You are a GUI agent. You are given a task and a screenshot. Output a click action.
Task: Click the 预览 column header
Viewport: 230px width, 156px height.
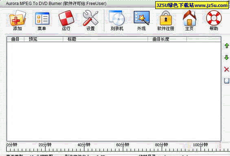[44, 39]
